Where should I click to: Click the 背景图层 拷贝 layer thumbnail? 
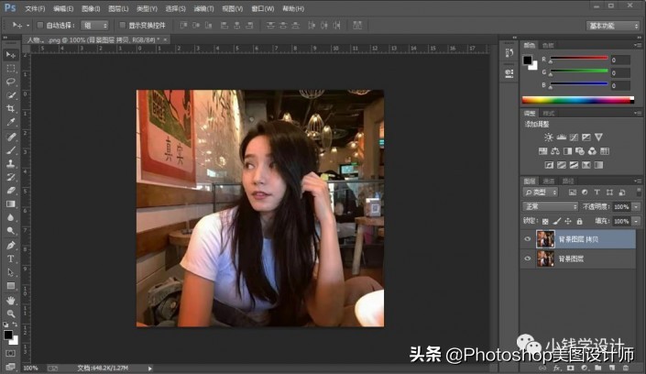click(545, 239)
